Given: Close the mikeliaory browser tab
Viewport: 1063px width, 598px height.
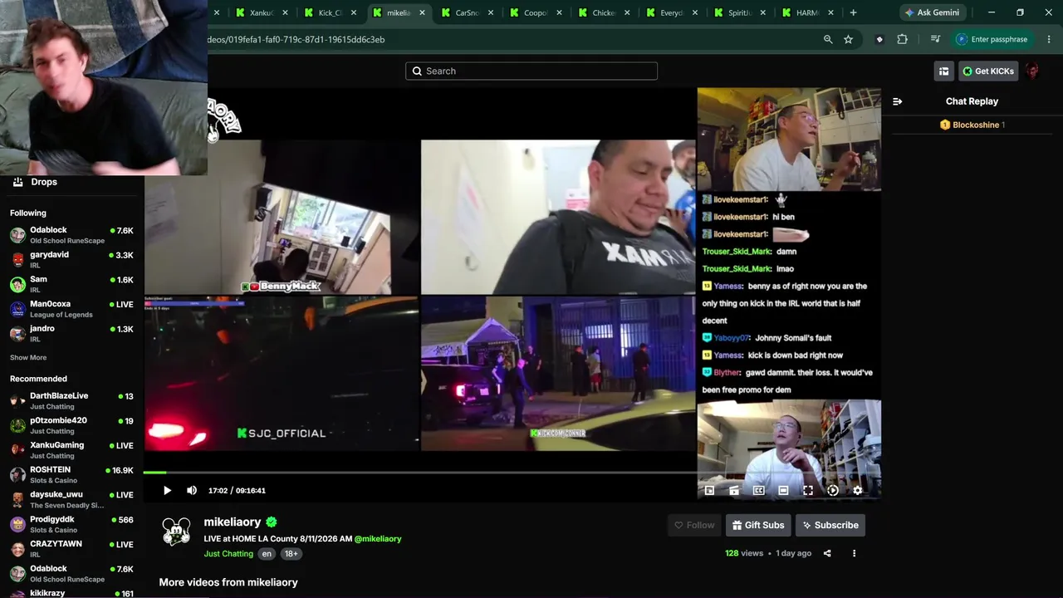Looking at the screenshot, I should (x=422, y=12).
